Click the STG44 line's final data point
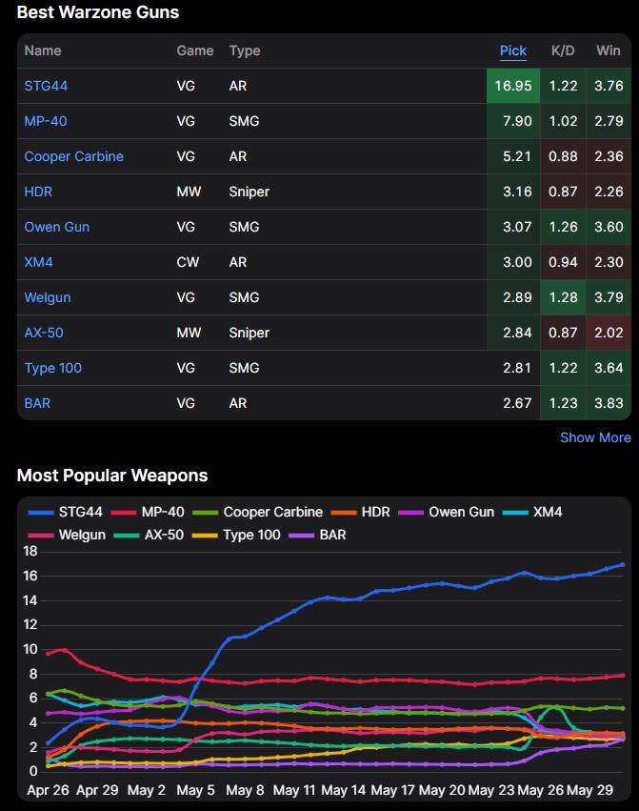Image resolution: width=639 pixels, height=811 pixels. click(x=623, y=564)
